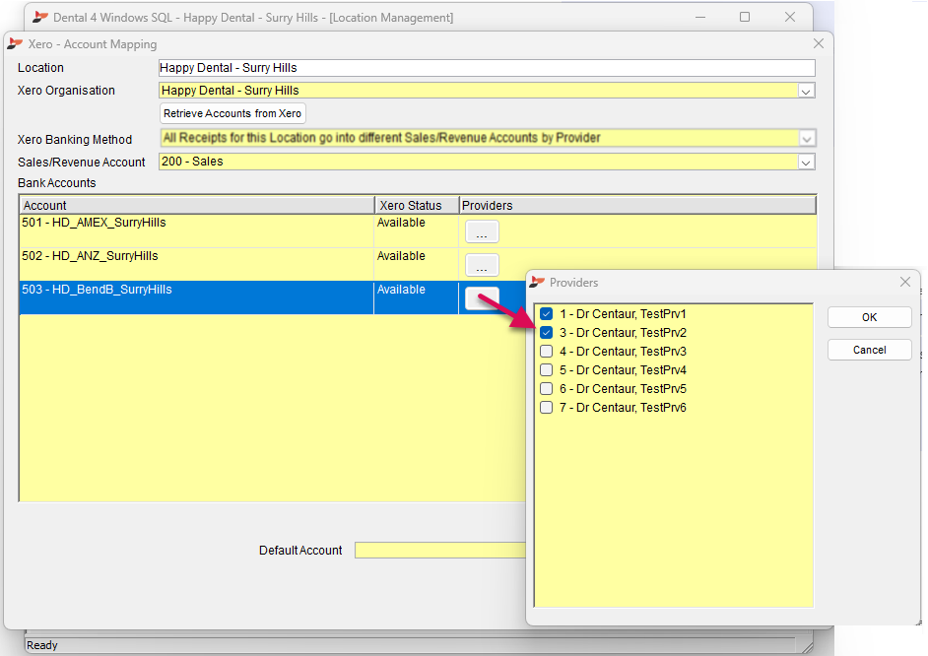The image size is (928, 656).
Task: Click the Default Account field
Action: tap(440, 551)
